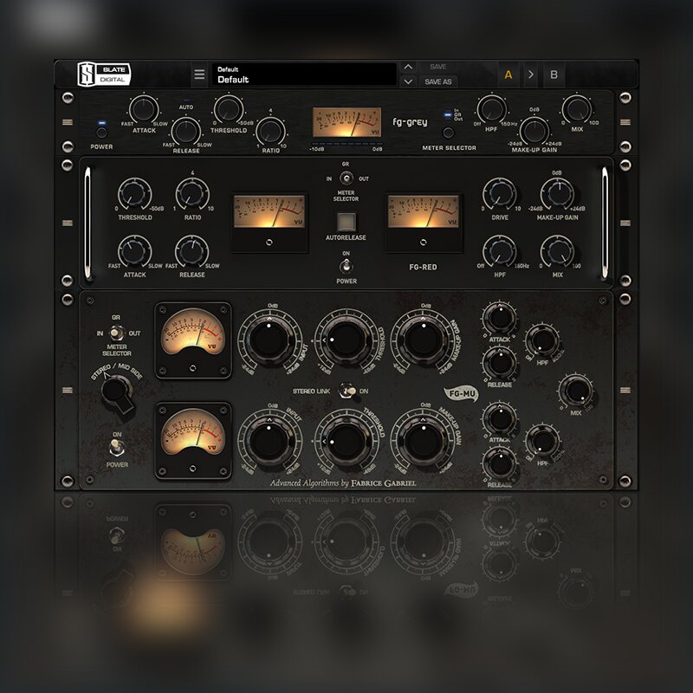Click the fg-grey module label
Image resolution: width=693 pixels, height=693 pixels.
coord(410,121)
